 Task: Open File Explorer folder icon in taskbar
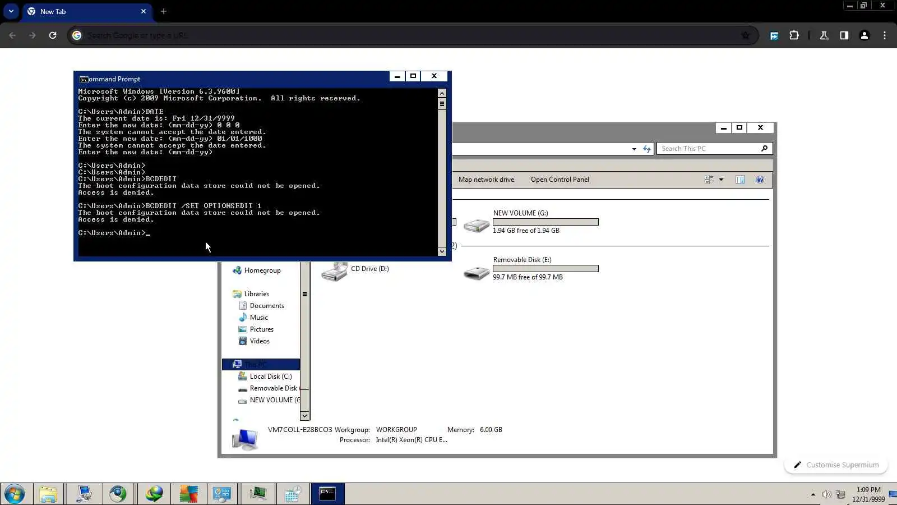coord(49,494)
